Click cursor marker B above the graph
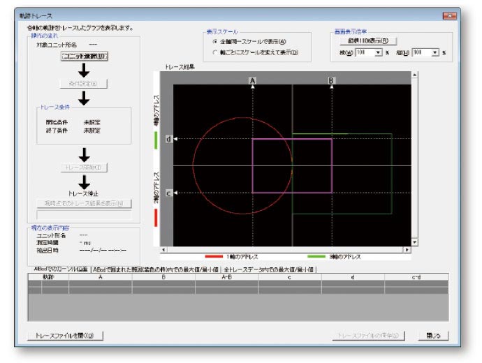This screenshot has width=482, height=363. (x=331, y=81)
